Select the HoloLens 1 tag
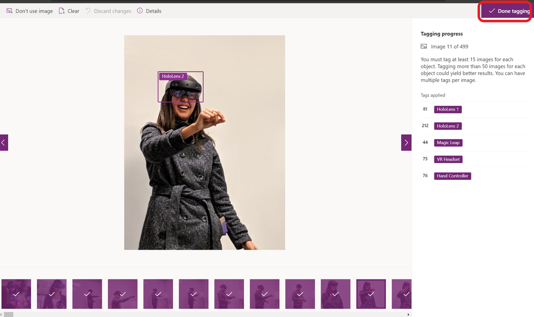This screenshot has width=534, height=317. point(448,109)
